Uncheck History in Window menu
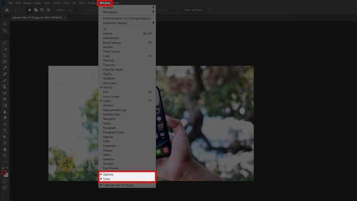Screen dimensions: 357x201 [x=127, y=87]
